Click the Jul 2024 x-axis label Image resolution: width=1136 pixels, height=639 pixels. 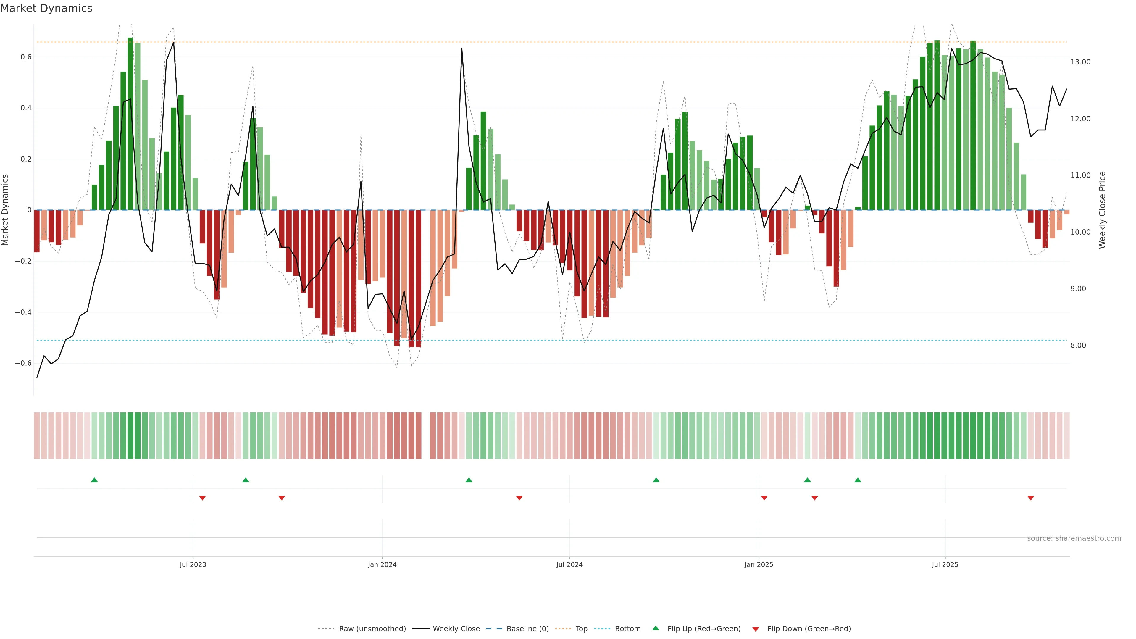[x=569, y=564]
